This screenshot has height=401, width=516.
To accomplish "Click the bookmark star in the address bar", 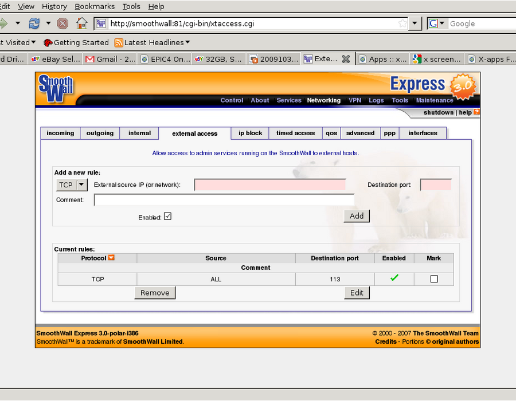I will coord(402,23).
